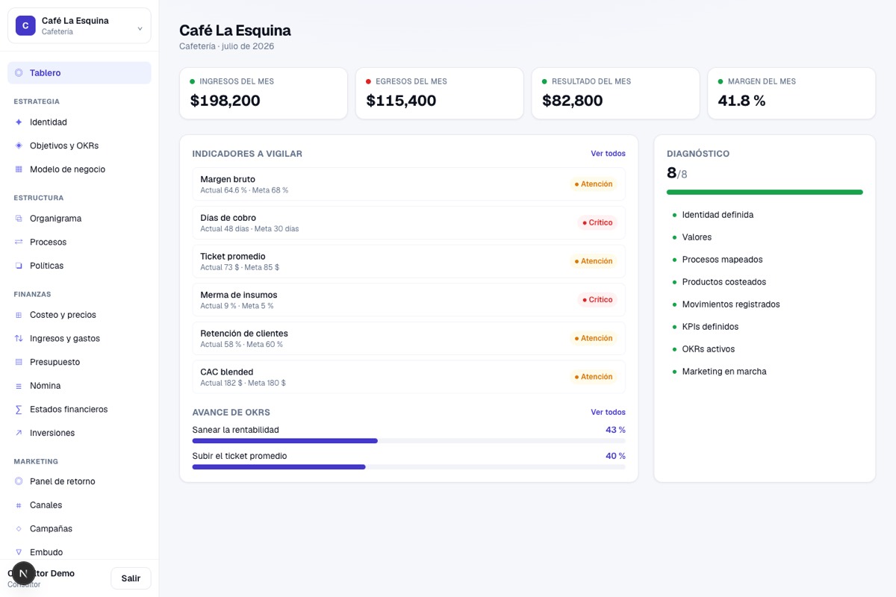Go to Embudo page
This screenshot has width=896, height=597.
(x=79, y=552)
